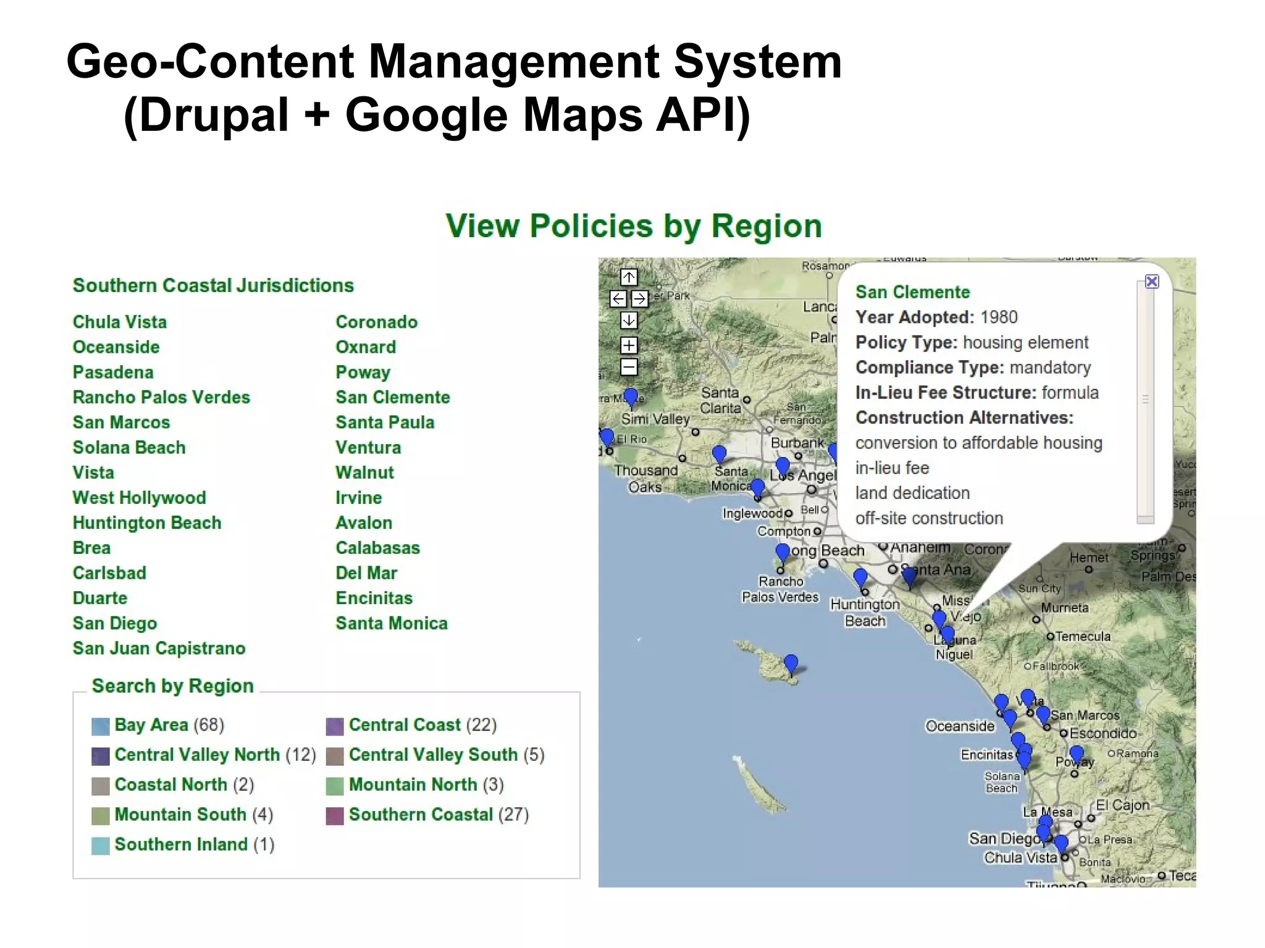Open the San Marcos jurisdiction link
1265x948 pixels.
(x=121, y=422)
